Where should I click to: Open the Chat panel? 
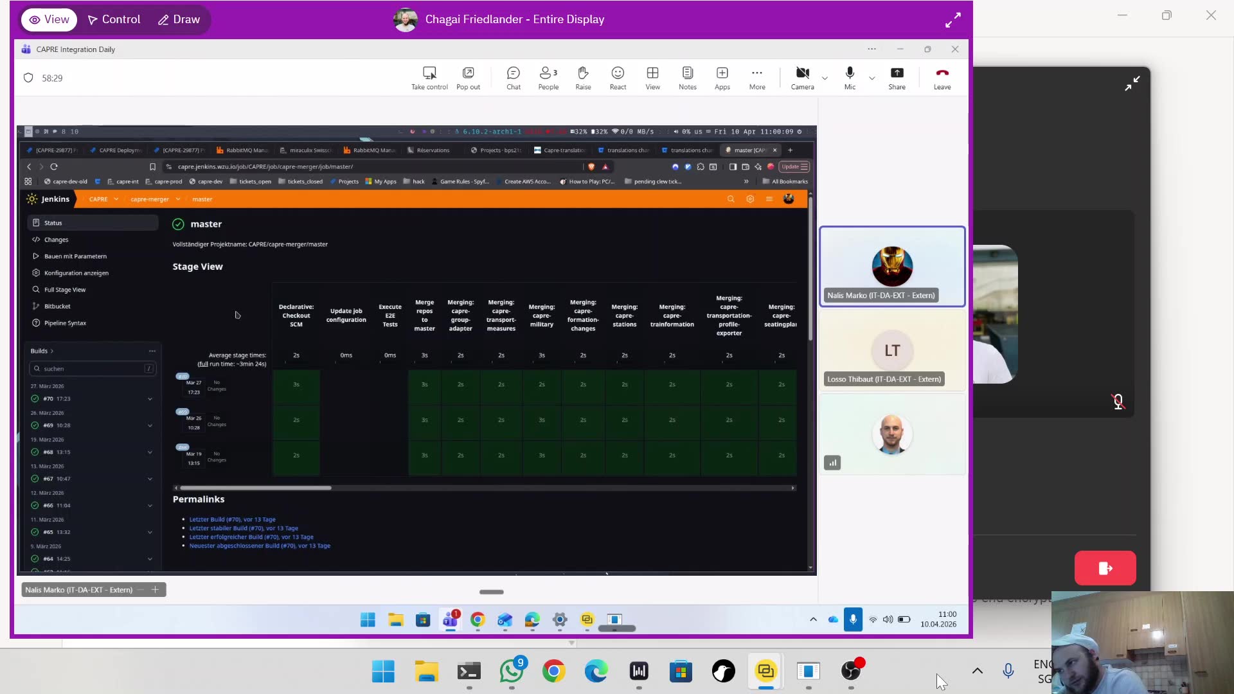[514, 78]
